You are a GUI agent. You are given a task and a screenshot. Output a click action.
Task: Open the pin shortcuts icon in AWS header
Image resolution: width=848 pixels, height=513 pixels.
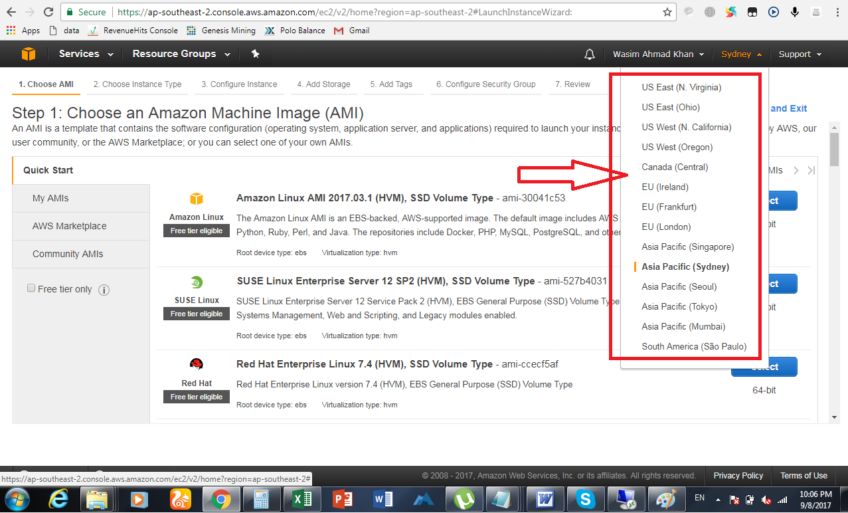tap(255, 54)
